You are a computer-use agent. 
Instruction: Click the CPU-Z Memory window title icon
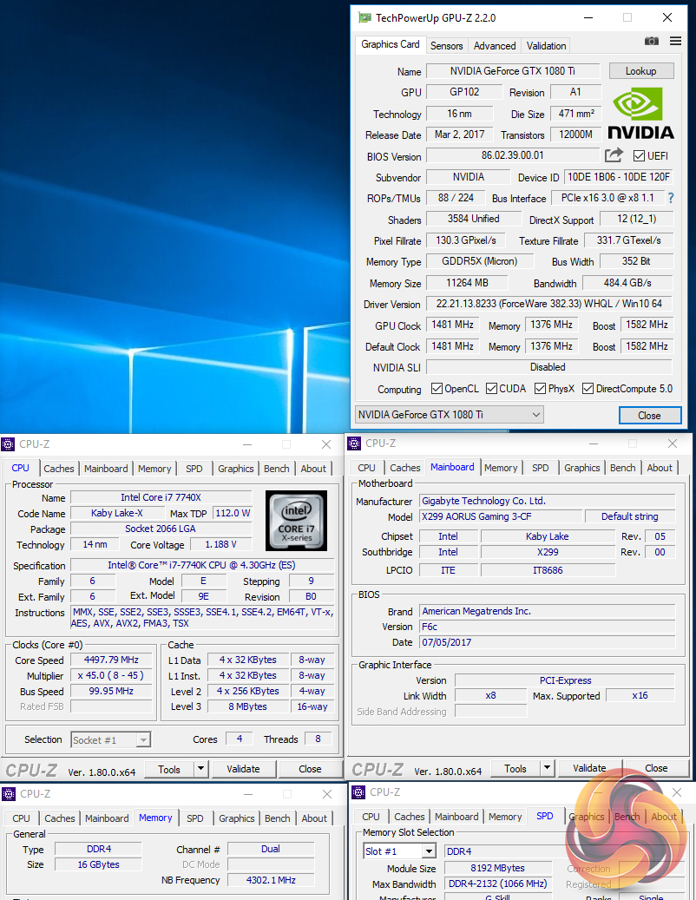[9, 793]
